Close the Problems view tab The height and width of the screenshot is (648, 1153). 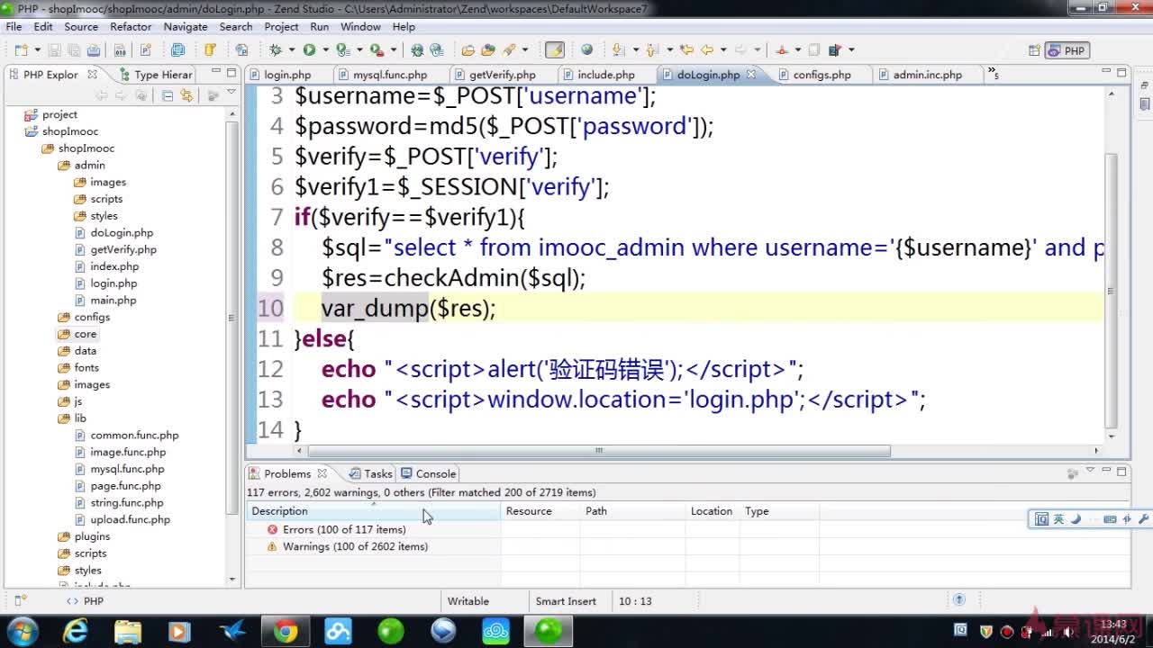[322, 473]
